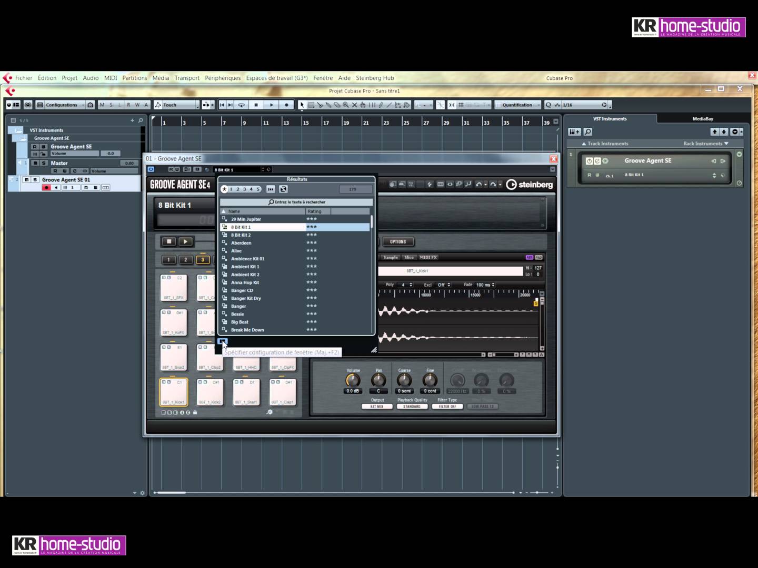
Task: Click the search tracks magnifier icon
Action: coord(141,120)
